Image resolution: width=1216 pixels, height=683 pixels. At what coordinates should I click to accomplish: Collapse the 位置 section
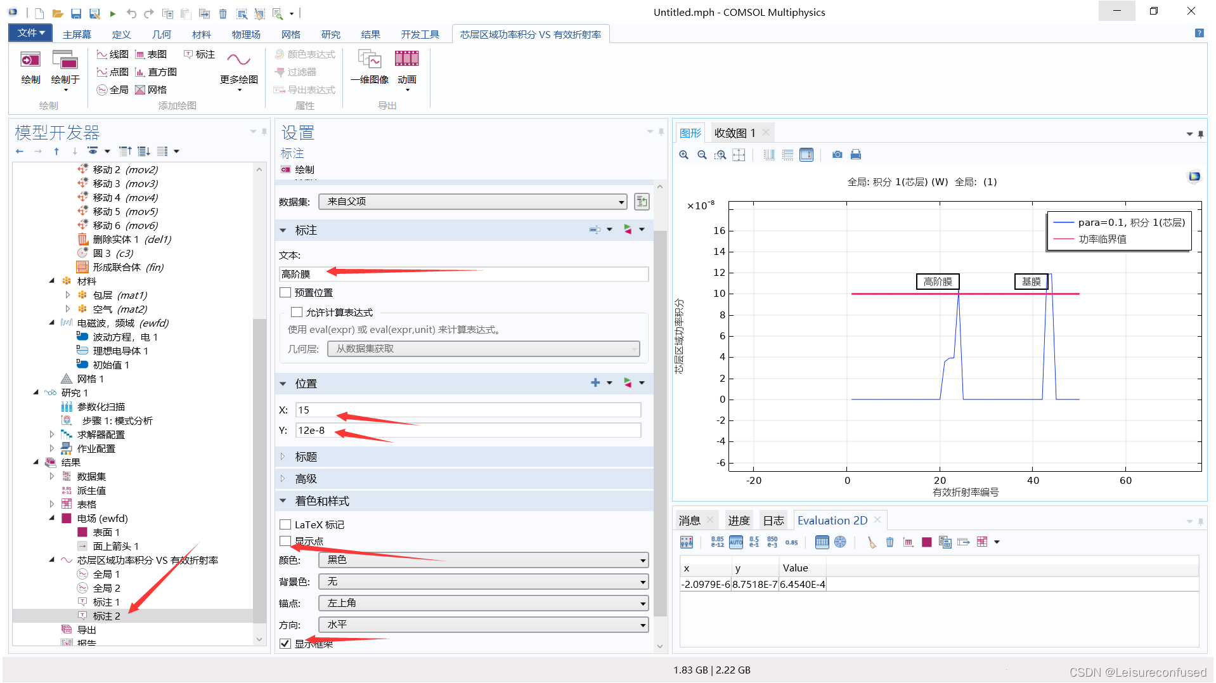283,384
